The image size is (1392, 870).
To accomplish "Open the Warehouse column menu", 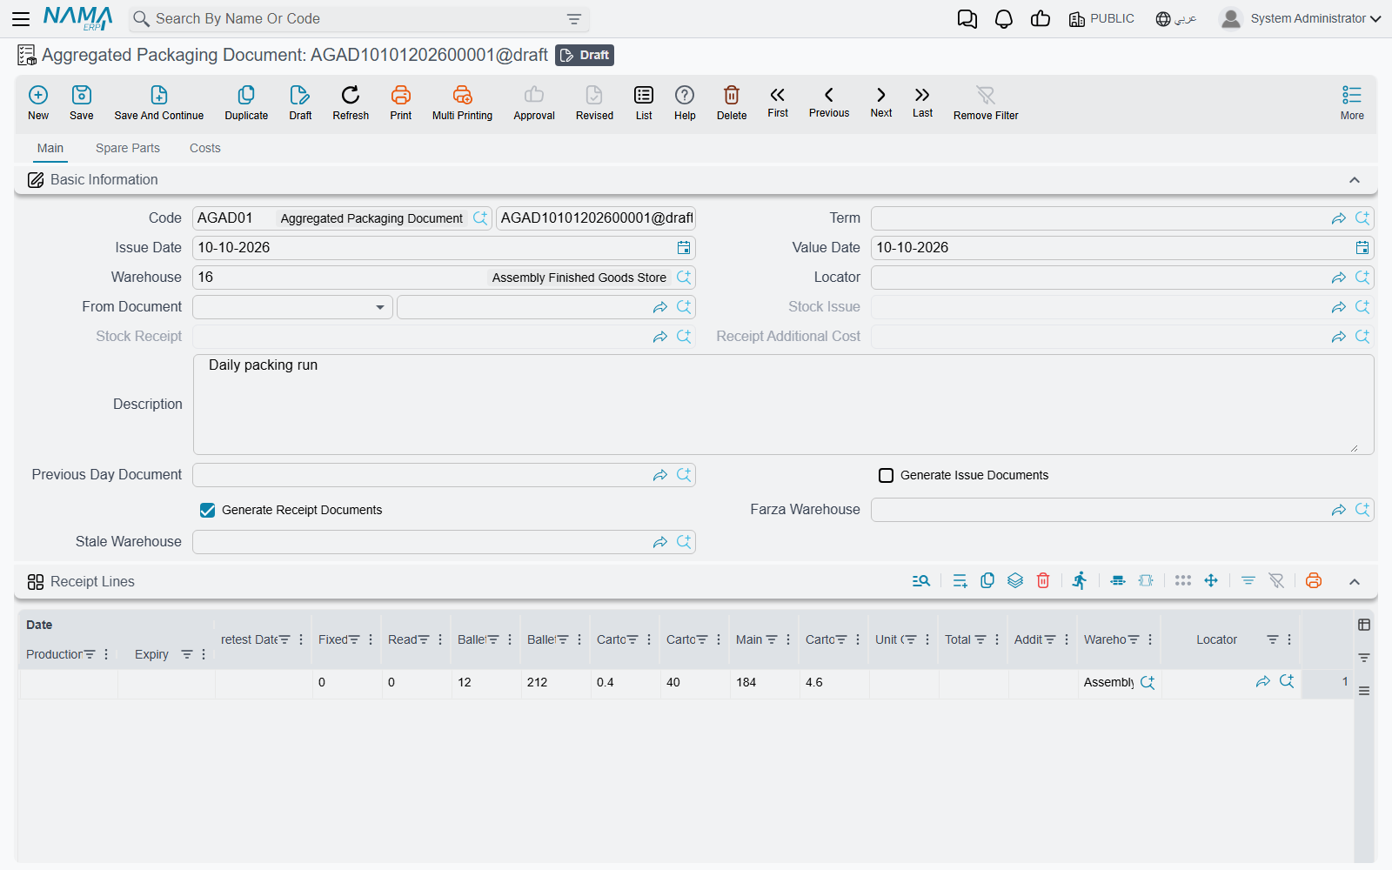I will coord(1150,639).
